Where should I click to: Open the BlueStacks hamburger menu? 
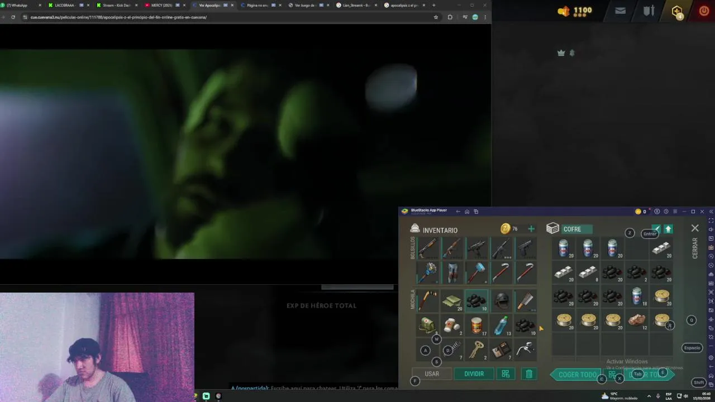[x=675, y=212]
